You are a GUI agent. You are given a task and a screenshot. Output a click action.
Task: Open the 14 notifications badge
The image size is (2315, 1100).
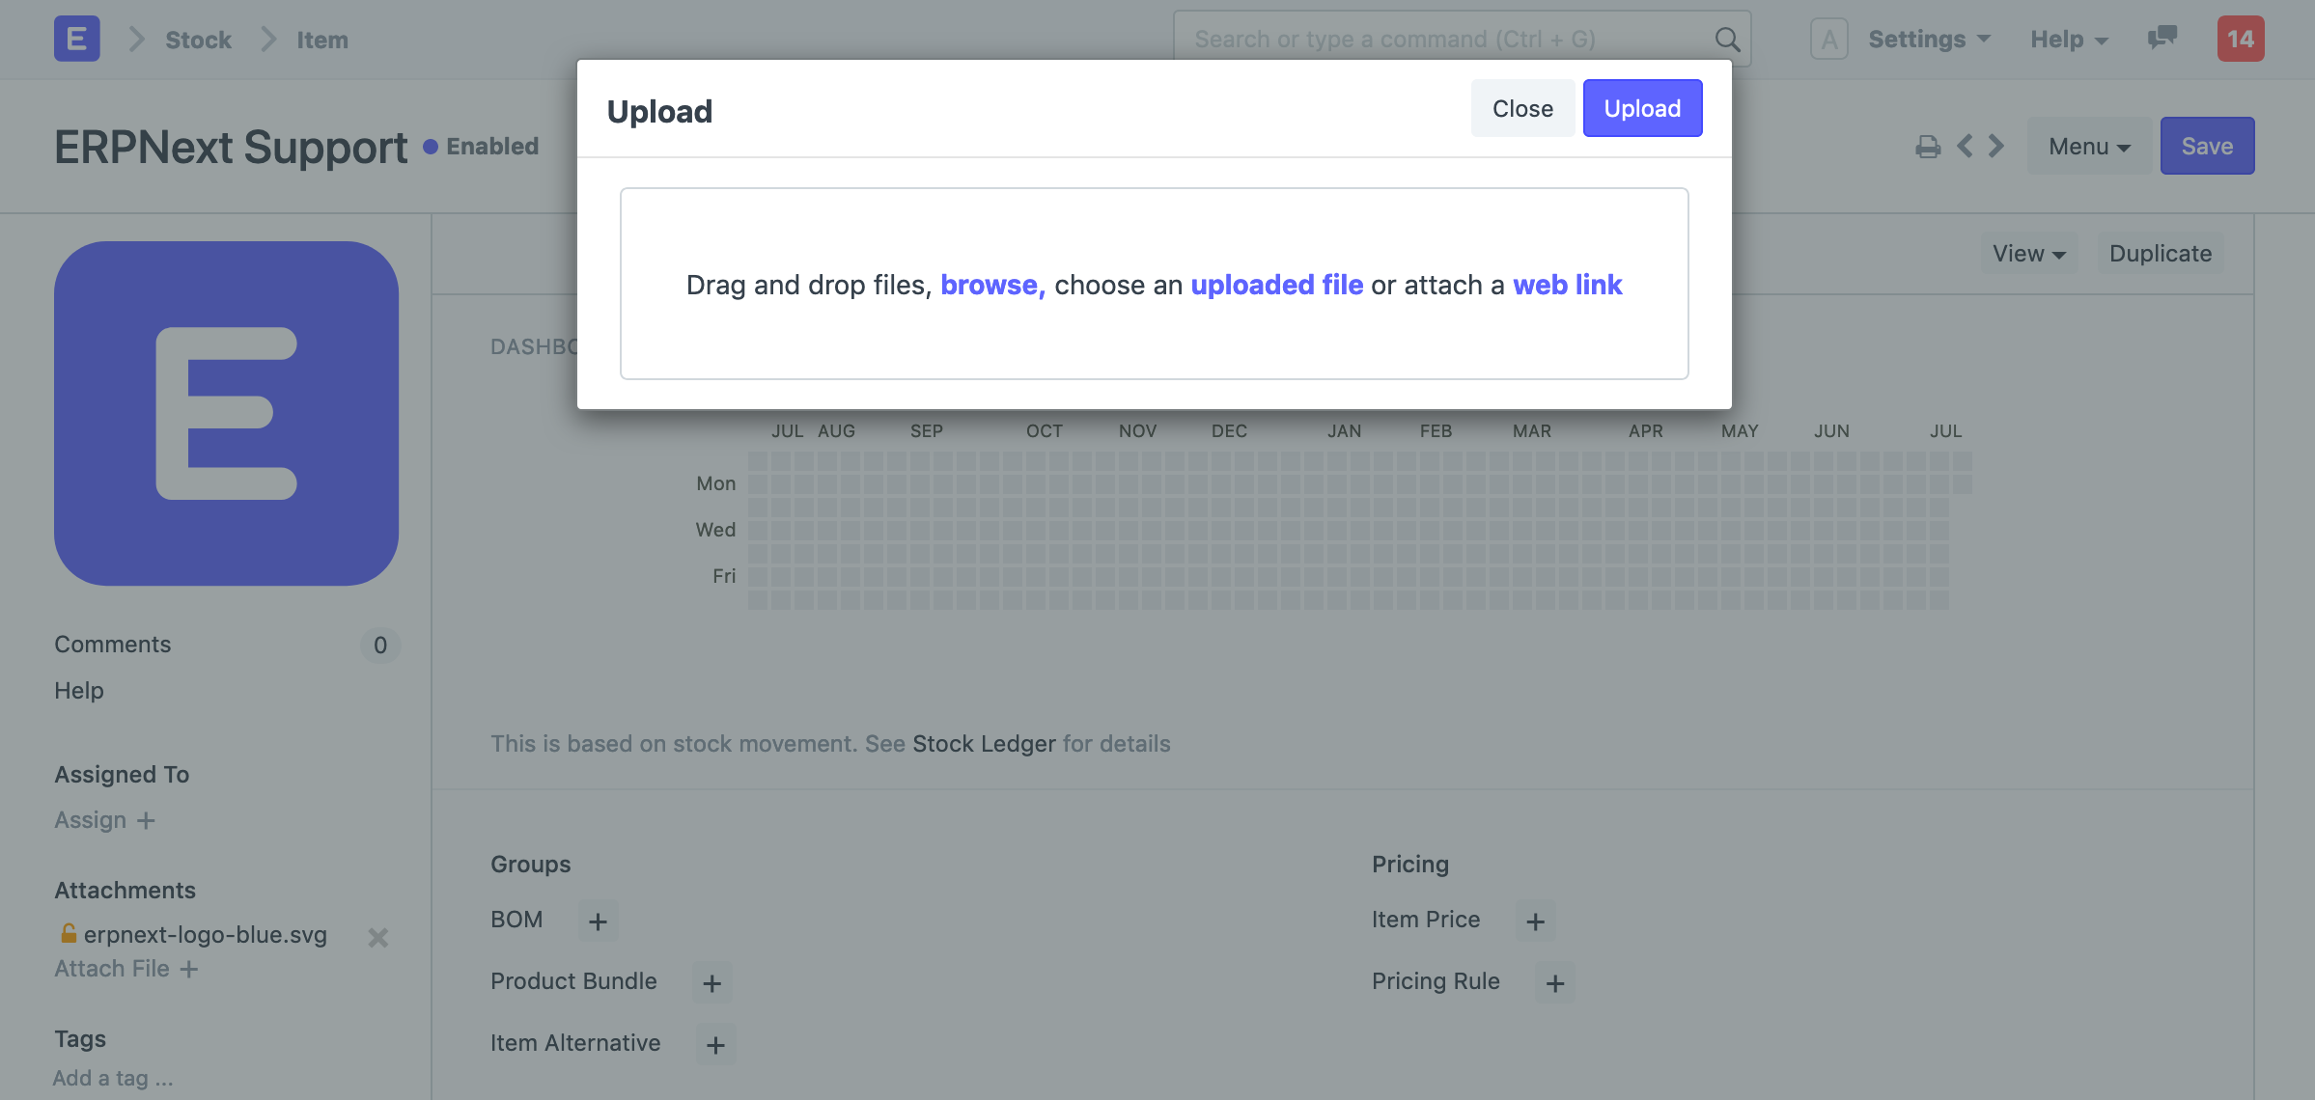pyautogui.click(x=2240, y=40)
